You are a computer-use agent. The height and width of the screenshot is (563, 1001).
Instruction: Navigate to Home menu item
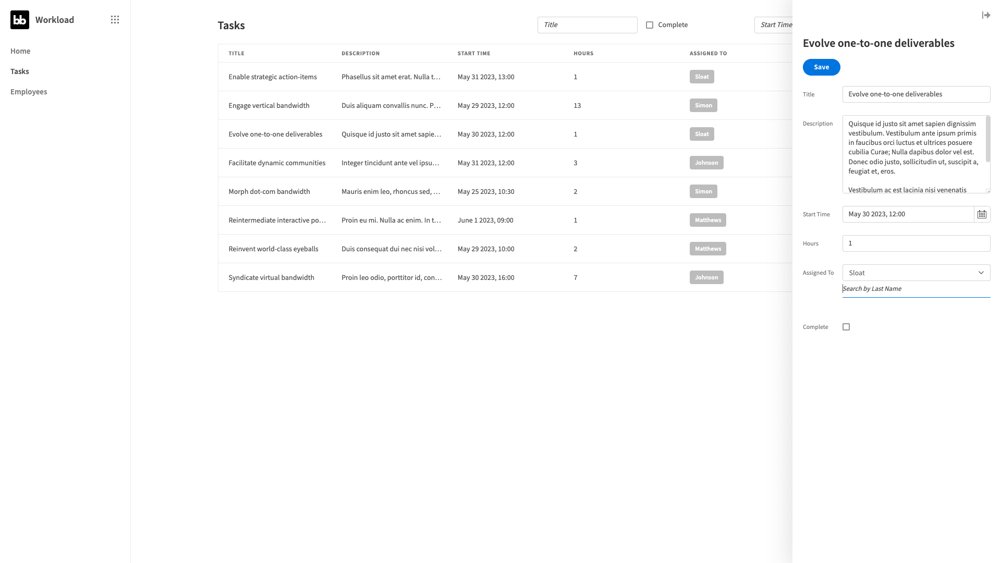click(20, 51)
